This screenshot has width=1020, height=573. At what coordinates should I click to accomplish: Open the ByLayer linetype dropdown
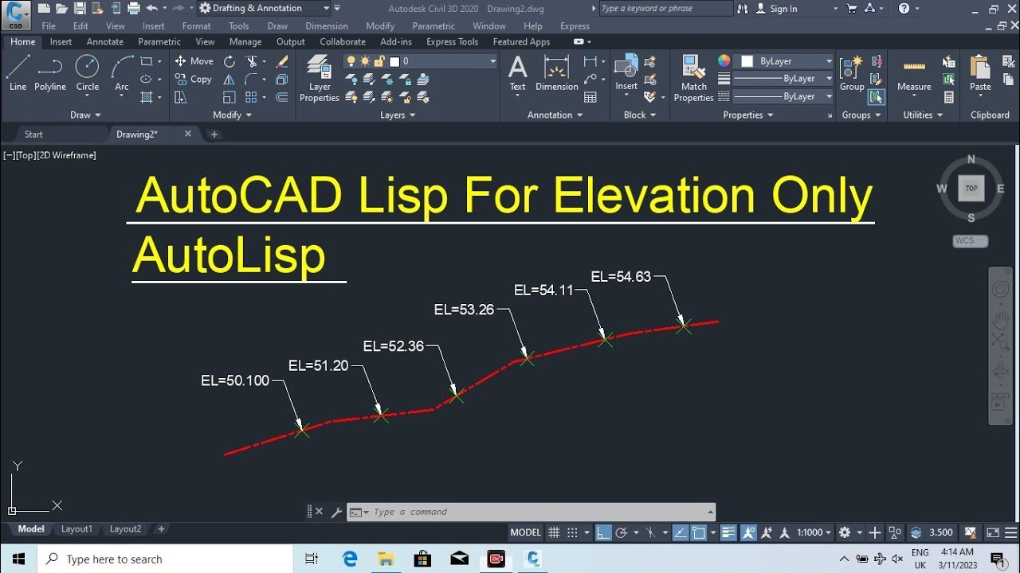[x=783, y=96]
